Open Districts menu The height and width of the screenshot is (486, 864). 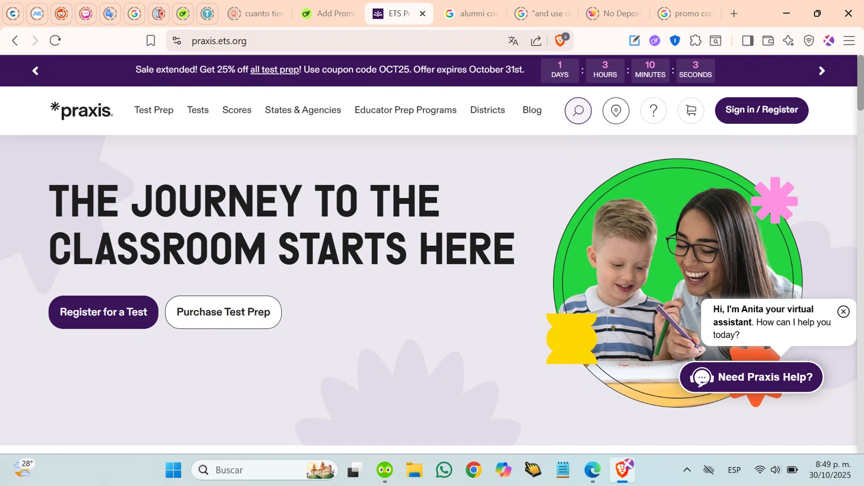coord(487,110)
